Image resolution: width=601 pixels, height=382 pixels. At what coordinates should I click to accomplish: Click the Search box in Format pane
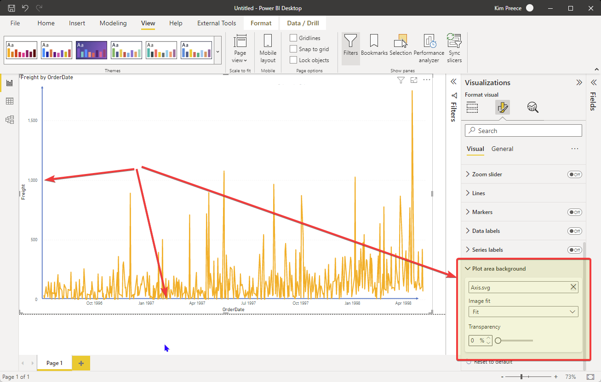click(523, 131)
